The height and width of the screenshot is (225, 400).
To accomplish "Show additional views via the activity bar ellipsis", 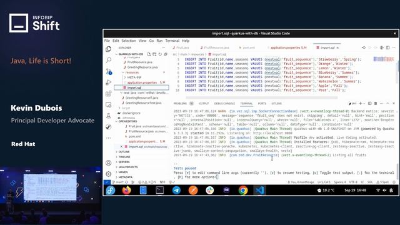I will 108,137.
